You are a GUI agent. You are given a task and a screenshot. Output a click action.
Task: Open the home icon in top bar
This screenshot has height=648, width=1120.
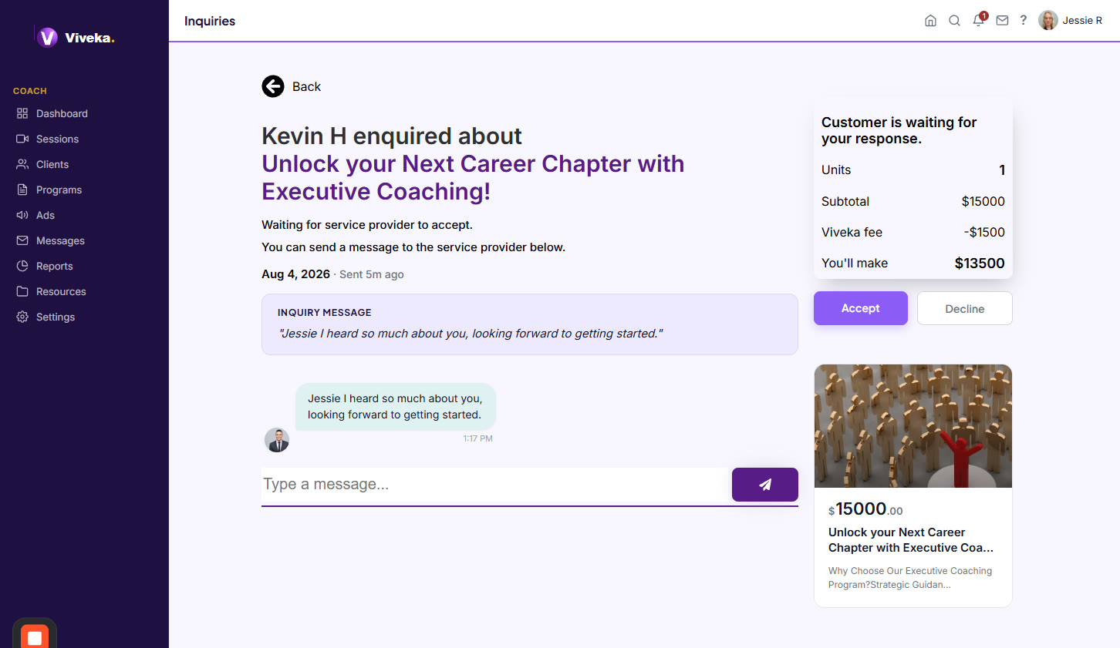tap(930, 21)
